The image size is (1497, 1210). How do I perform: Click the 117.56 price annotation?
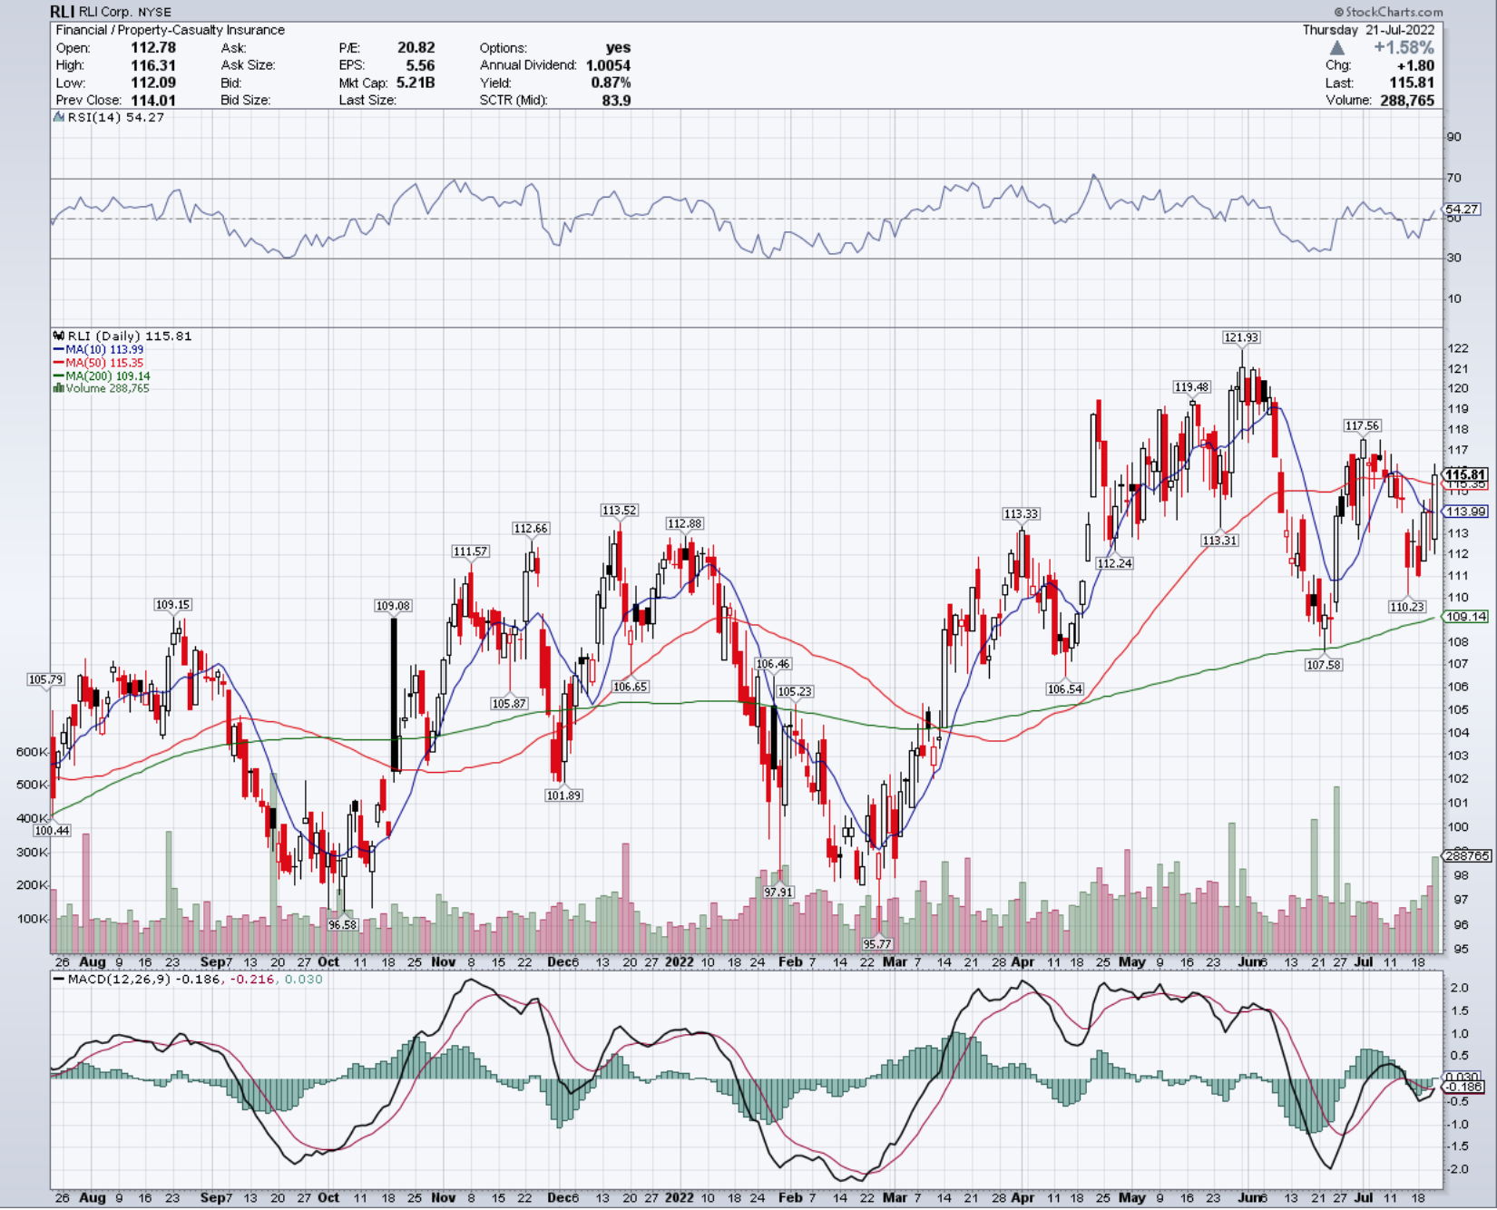(1362, 425)
